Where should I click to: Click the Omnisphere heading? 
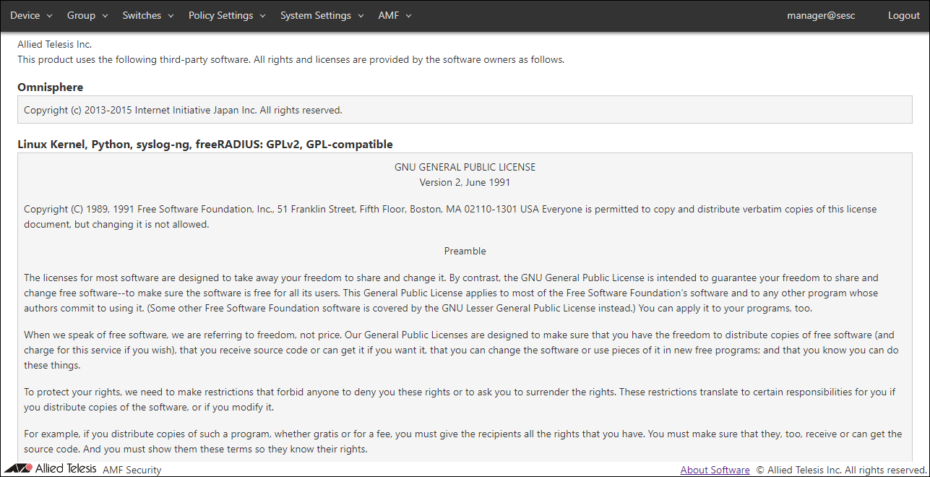51,87
